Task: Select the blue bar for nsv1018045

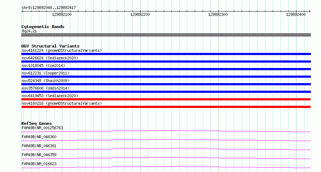Action: 166,69
